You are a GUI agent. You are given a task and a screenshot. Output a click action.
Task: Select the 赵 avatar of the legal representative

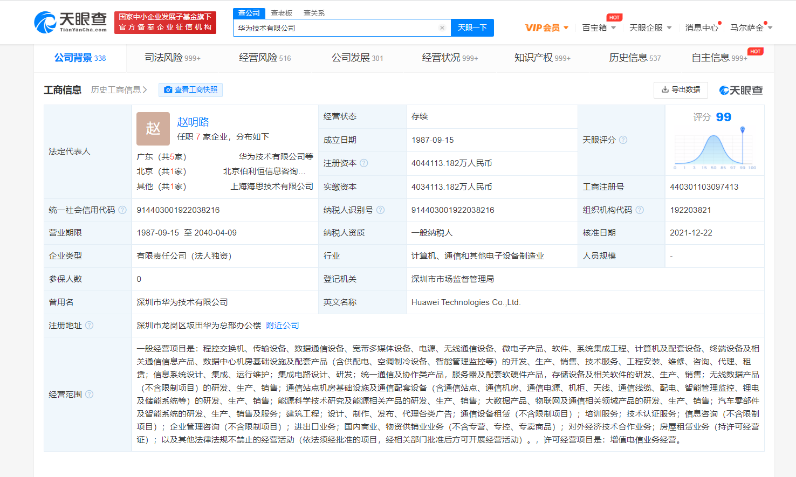(x=153, y=129)
